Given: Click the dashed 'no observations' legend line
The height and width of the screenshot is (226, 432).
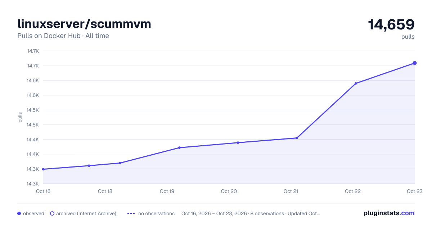Looking at the screenshot, I should pyautogui.click(x=131, y=213).
